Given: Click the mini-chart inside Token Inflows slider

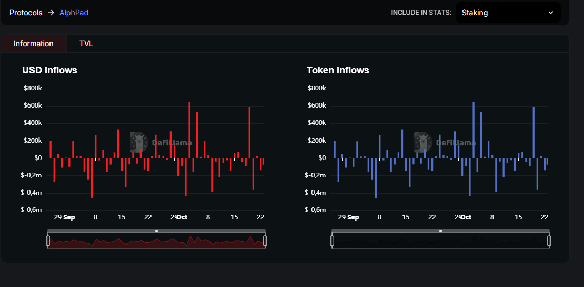Looking at the screenshot, I should [x=440, y=241].
